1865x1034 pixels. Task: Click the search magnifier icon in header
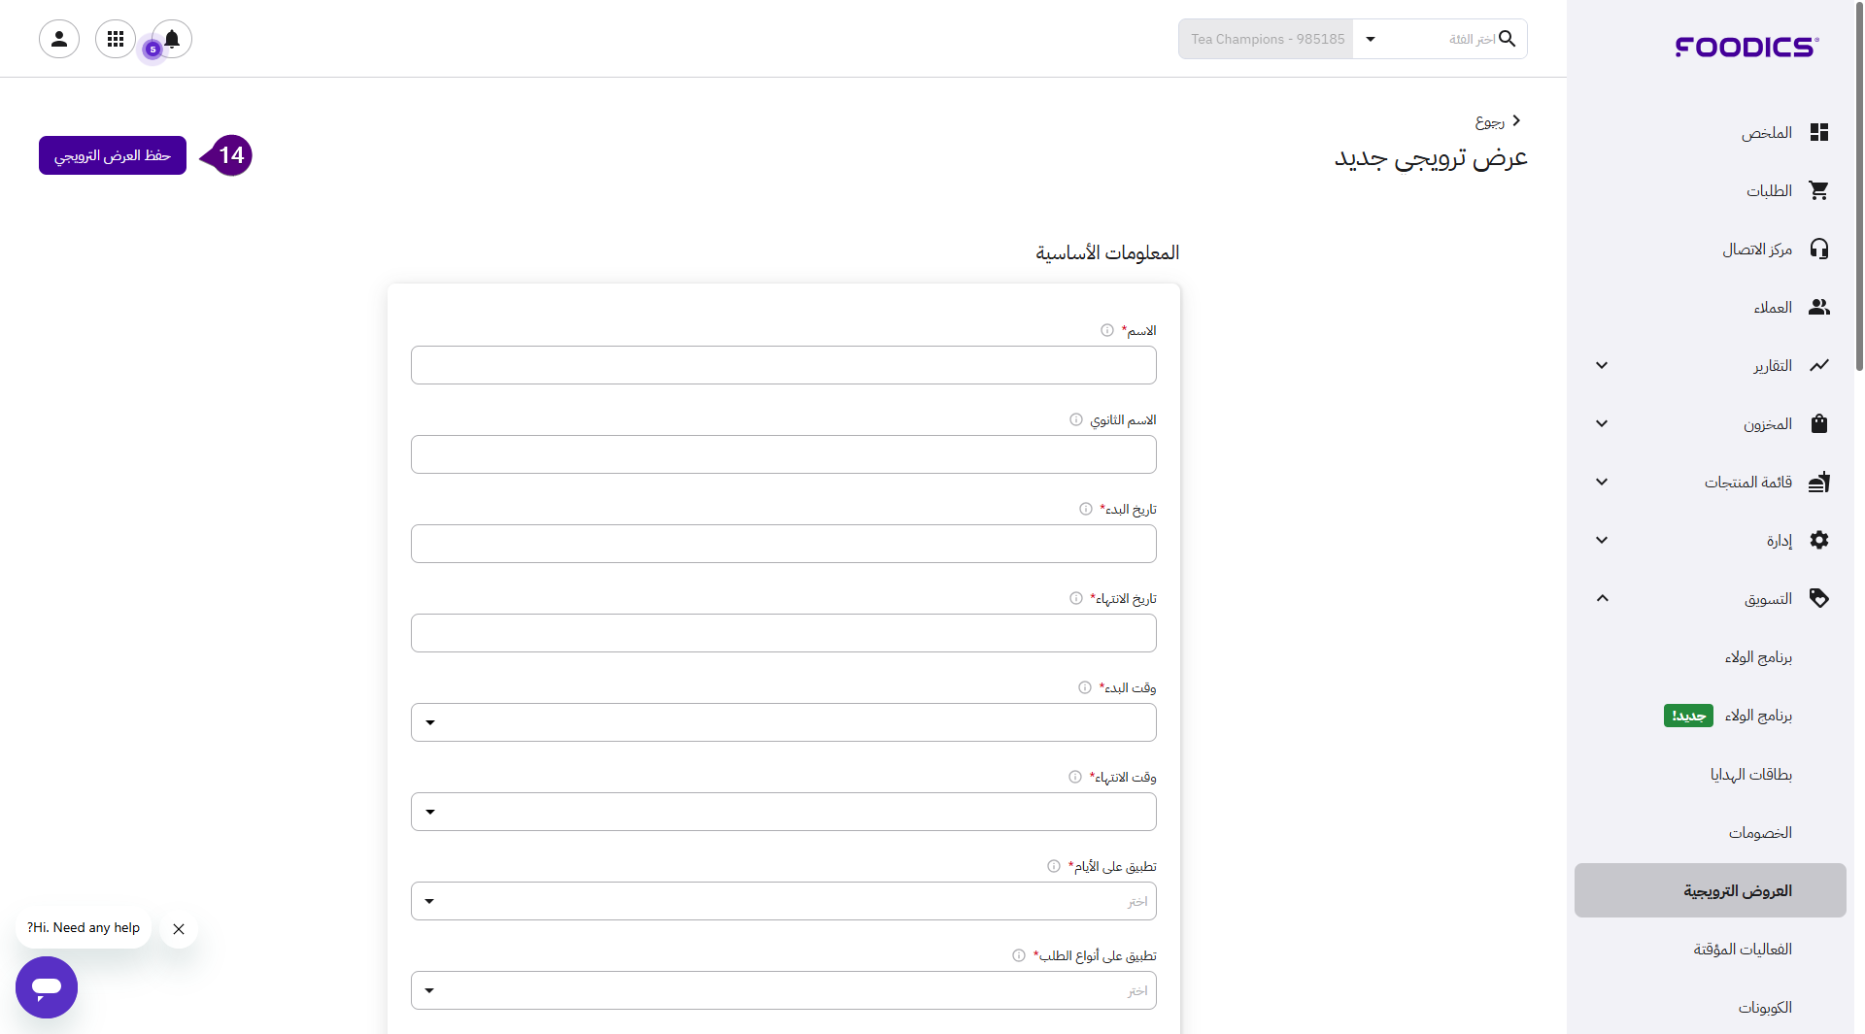click(1507, 39)
